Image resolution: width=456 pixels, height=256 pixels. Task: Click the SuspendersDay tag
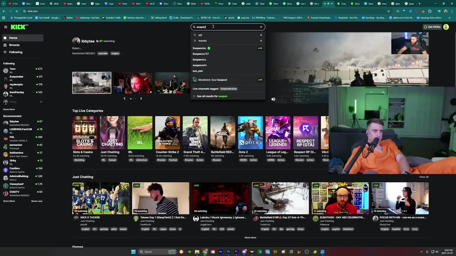pyautogui.click(x=228, y=89)
